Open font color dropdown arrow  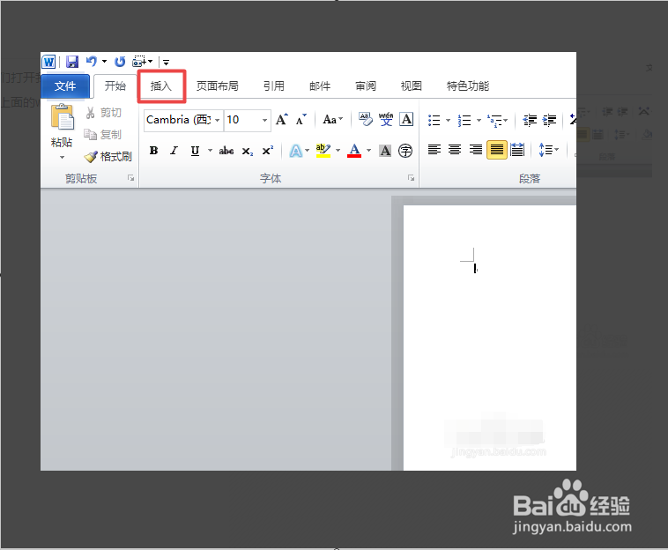coord(369,150)
